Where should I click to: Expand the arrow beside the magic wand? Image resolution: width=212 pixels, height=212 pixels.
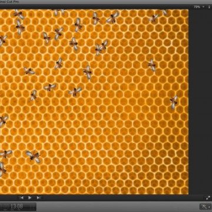tap(210, 207)
